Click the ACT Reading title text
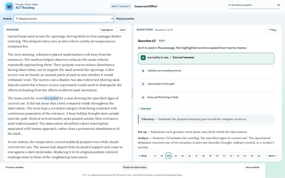 (25, 8)
